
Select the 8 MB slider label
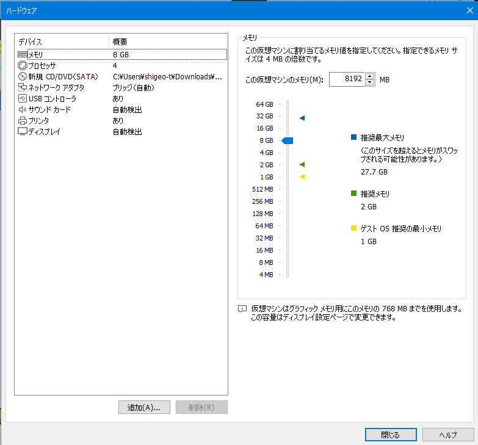266,262
